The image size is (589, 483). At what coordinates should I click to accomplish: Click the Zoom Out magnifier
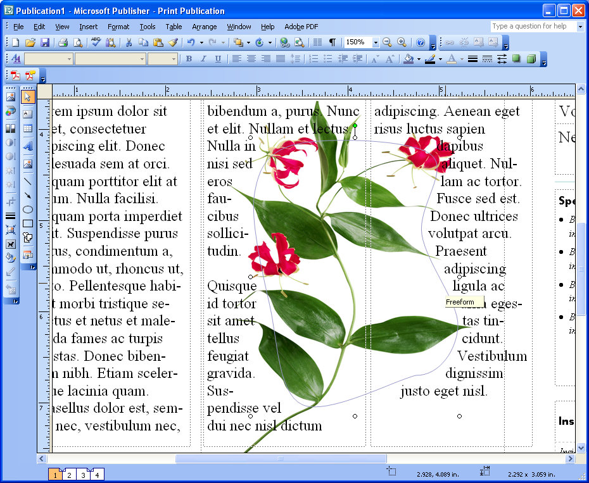coord(387,42)
